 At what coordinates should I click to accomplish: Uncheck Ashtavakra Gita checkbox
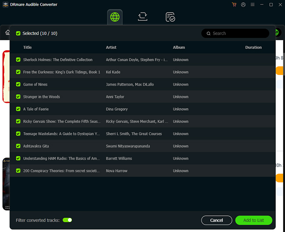click(x=18, y=146)
